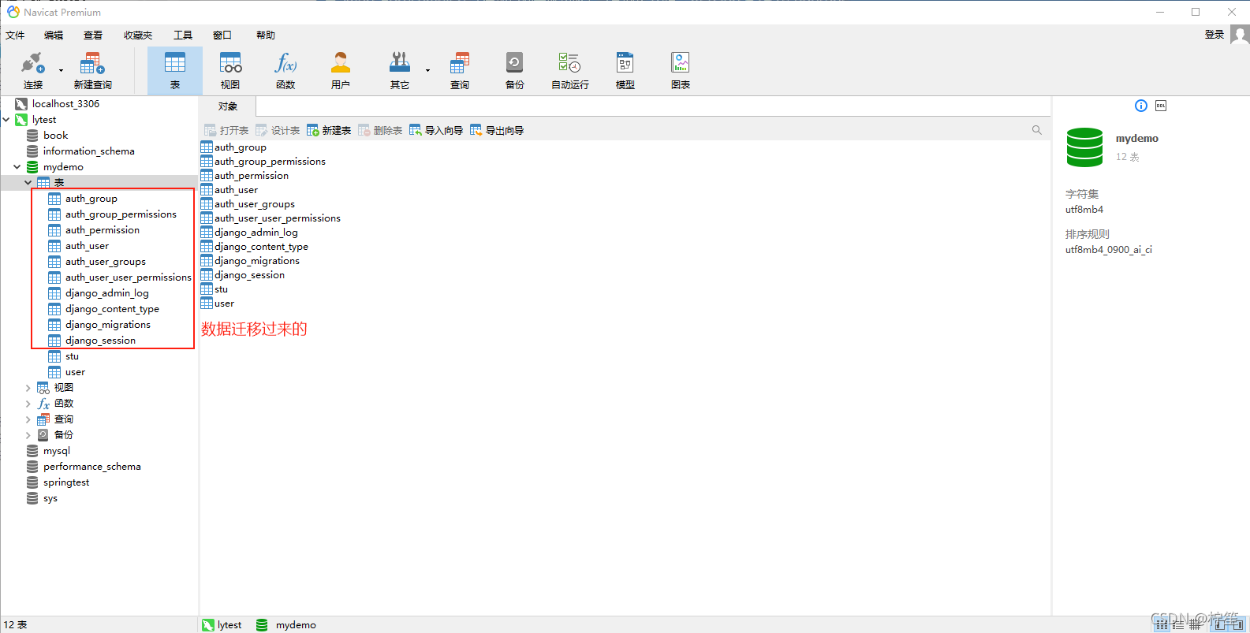Click the 连接 (Connection) toolbar icon

coord(33,70)
